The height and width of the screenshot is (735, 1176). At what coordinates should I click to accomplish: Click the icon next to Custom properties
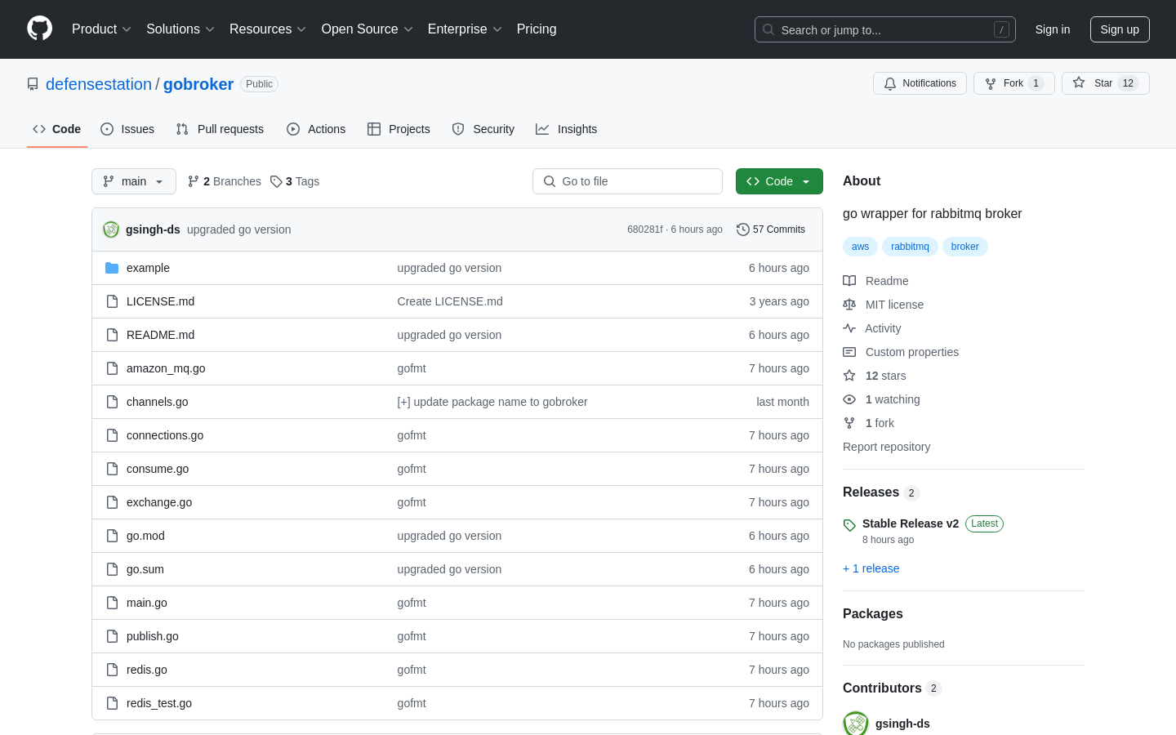[x=849, y=352]
